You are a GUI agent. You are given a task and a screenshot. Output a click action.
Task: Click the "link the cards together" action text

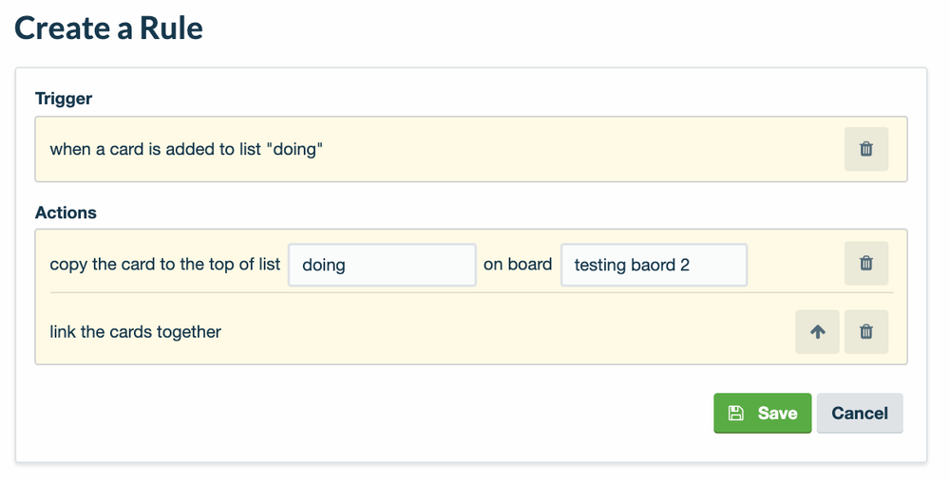[x=135, y=332]
